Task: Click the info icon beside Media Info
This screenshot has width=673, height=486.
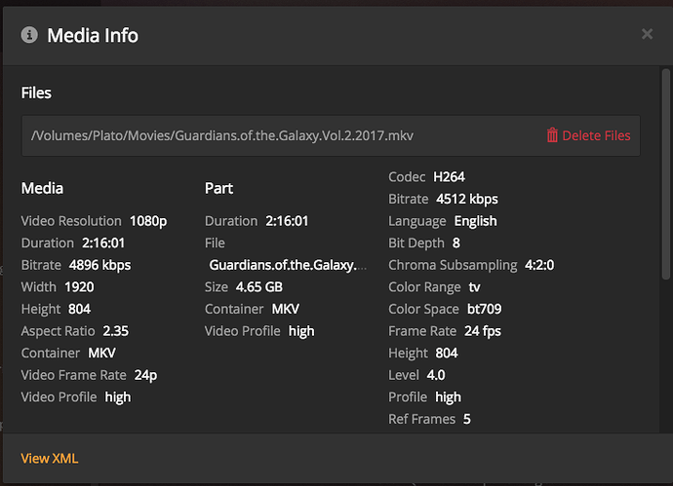Action: point(29,35)
